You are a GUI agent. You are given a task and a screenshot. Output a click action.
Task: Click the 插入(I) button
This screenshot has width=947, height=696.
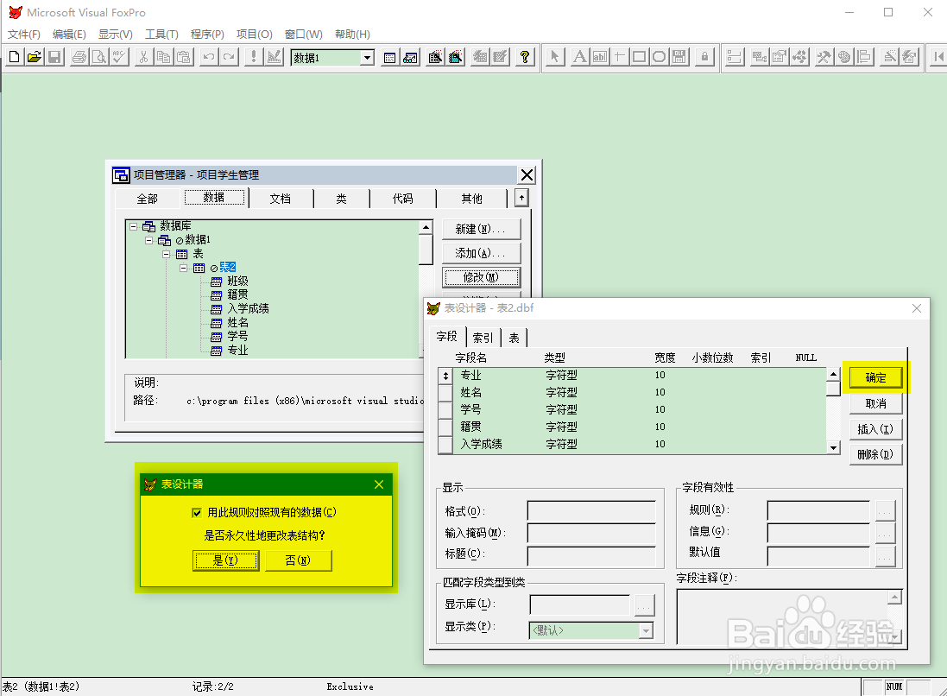pyautogui.click(x=875, y=429)
